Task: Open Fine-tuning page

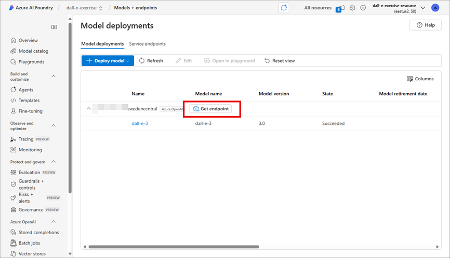Action: coord(31,111)
